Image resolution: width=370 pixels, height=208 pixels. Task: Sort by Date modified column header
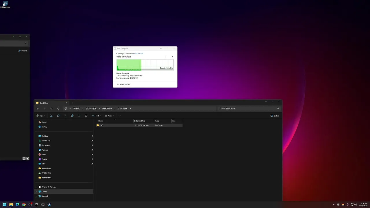(143, 121)
